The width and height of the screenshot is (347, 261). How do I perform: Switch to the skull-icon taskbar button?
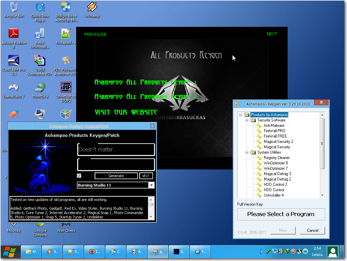click(137, 252)
